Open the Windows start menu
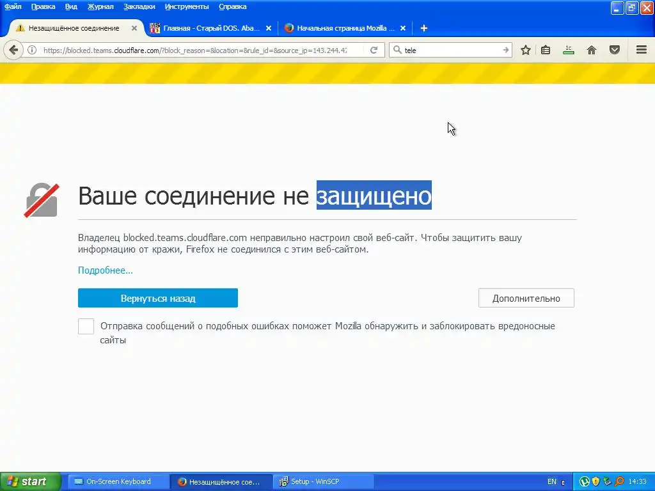Image resolution: width=655 pixels, height=491 pixels. pos(30,481)
